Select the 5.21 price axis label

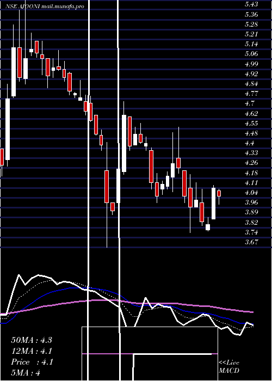tap(251, 34)
